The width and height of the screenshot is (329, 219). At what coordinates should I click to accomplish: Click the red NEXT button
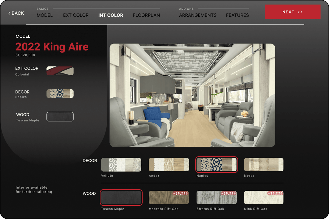[292, 12]
